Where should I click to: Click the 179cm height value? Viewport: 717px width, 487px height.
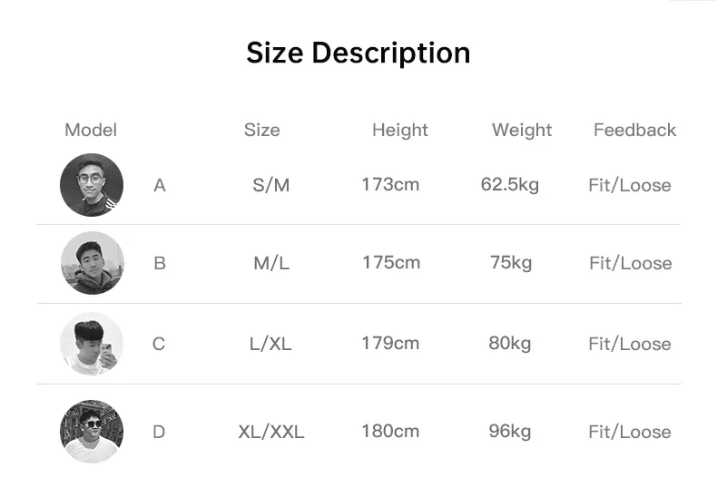click(390, 344)
